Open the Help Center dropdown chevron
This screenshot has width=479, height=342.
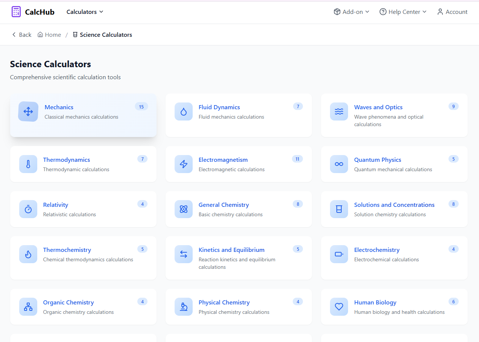pyautogui.click(x=424, y=12)
